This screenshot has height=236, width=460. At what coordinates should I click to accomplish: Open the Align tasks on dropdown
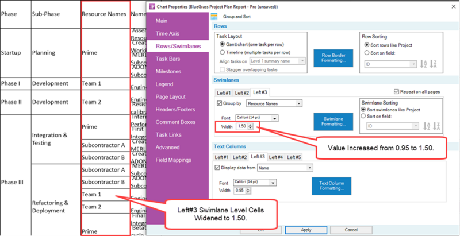coord(278,61)
